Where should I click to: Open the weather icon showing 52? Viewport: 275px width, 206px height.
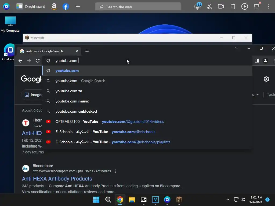click(x=198, y=6)
